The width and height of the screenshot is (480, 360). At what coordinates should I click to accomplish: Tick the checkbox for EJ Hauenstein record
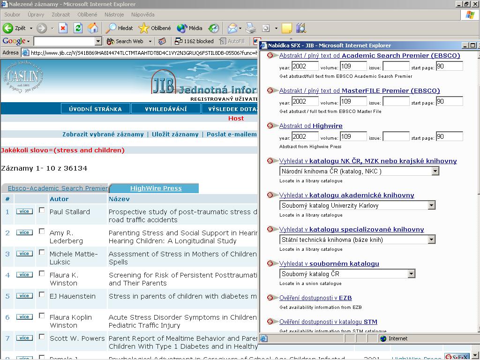[x=42, y=295]
